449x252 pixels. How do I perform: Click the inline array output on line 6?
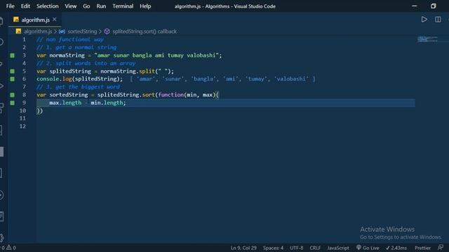coord(222,79)
